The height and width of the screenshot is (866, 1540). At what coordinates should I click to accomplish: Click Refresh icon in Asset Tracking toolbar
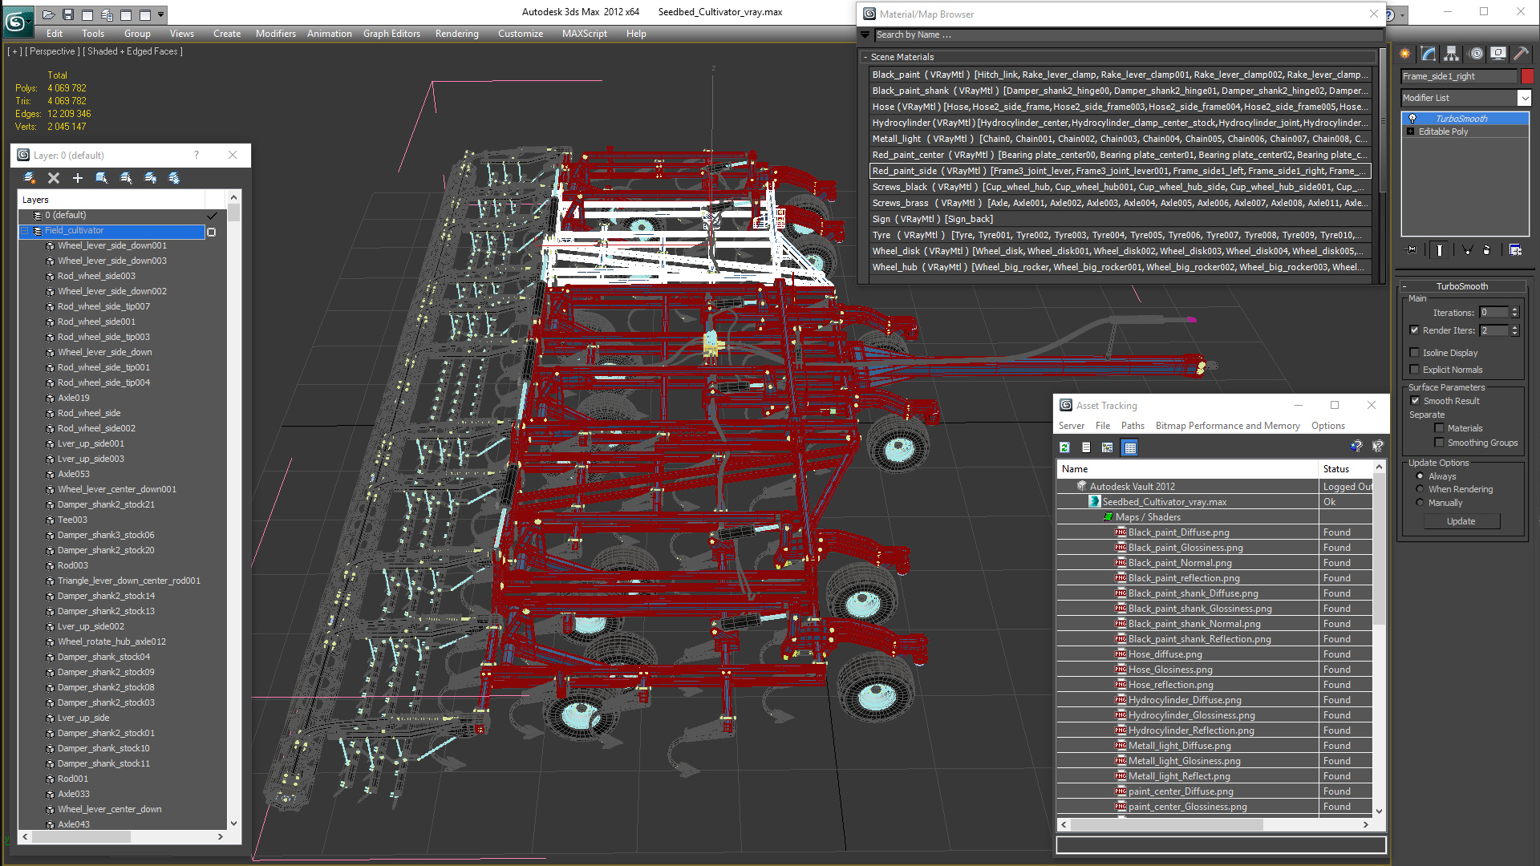[1065, 447]
